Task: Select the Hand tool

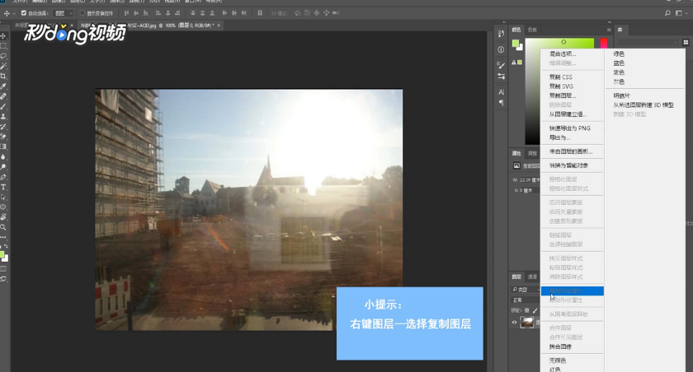Action: pyautogui.click(x=3, y=217)
